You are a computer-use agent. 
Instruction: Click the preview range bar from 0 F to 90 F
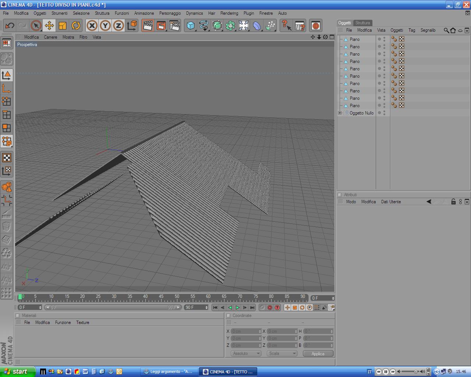(113, 307)
